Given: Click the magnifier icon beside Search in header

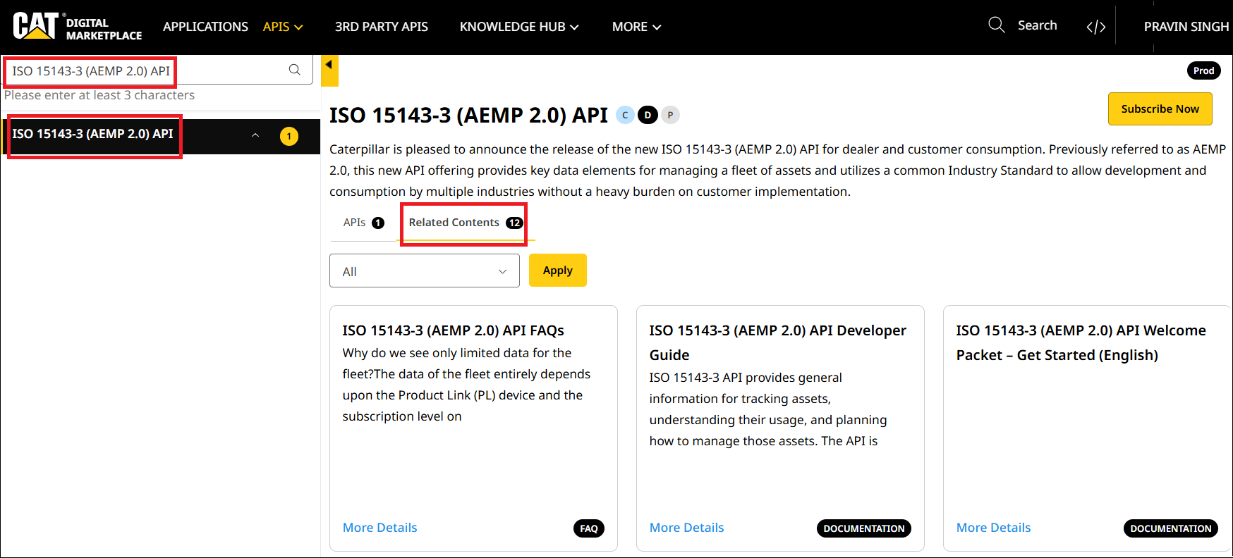Looking at the screenshot, I should (x=996, y=25).
